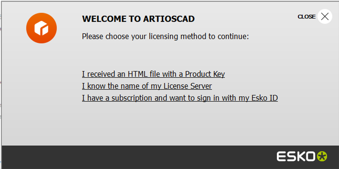Click the white ESKO wordmark logo
The height and width of the screenshot is (169, 339).
296,156
